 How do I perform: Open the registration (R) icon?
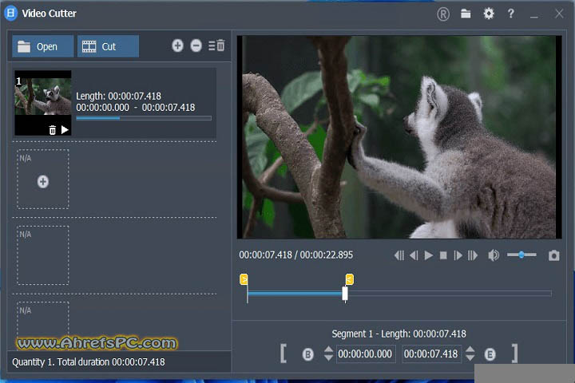[443, 14]
